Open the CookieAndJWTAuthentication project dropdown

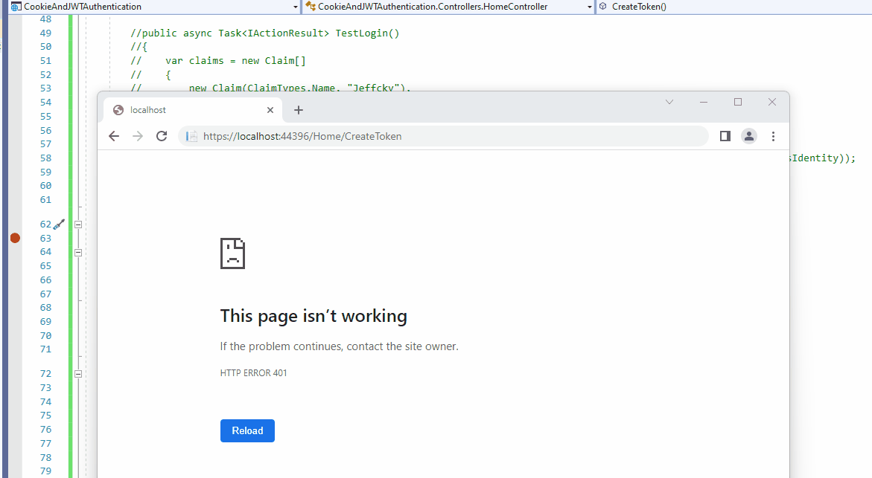click(x=155, y=7)
